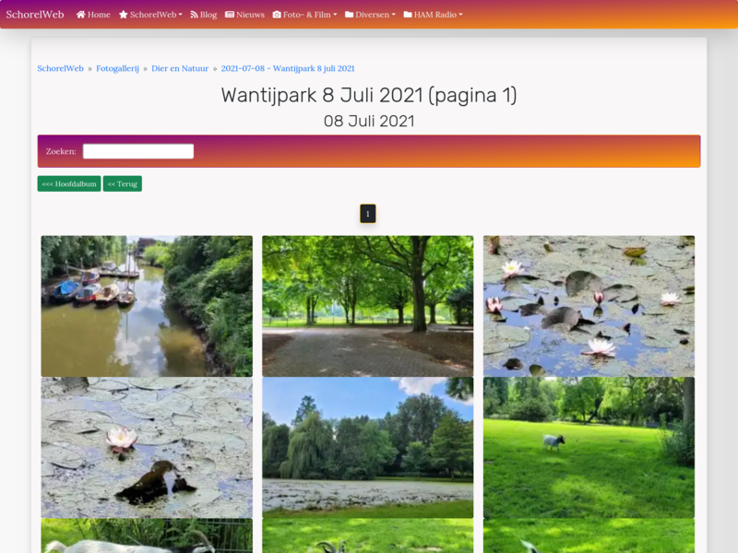Click the camera icon beside Foto- & Film
Screen dimensions: 738x553
[277, 15]
